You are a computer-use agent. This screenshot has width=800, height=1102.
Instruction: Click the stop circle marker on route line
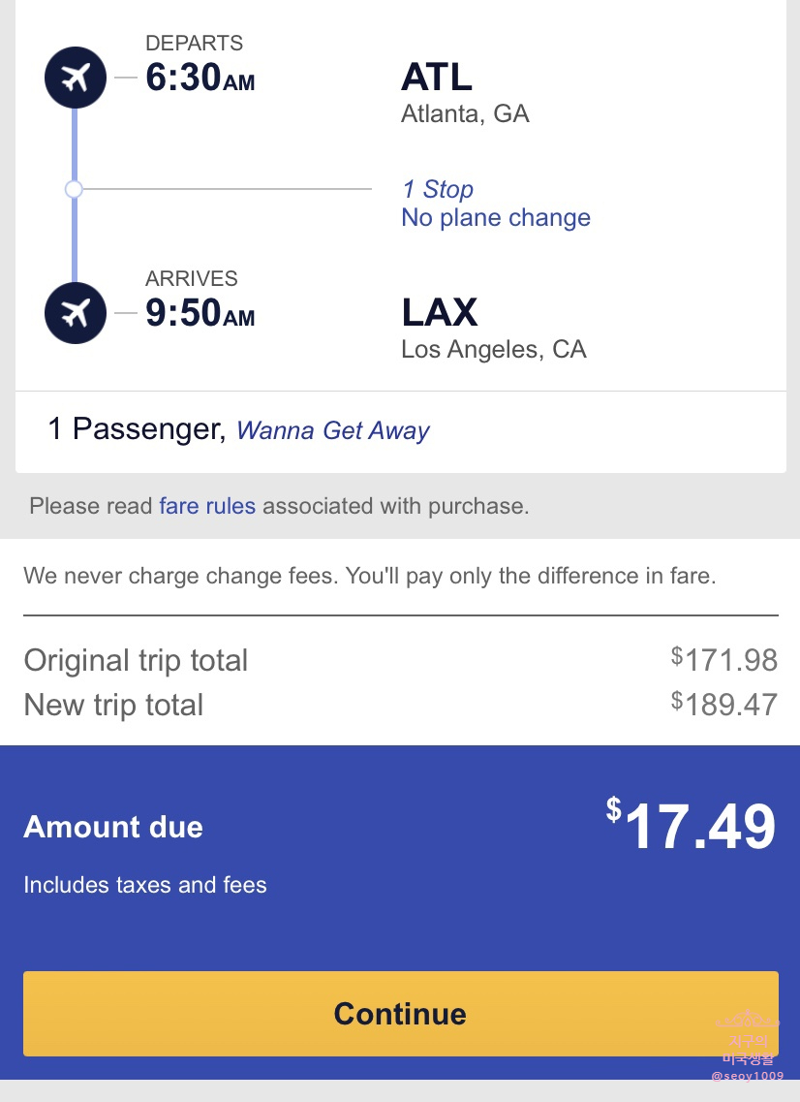click(x=74, y=189)
